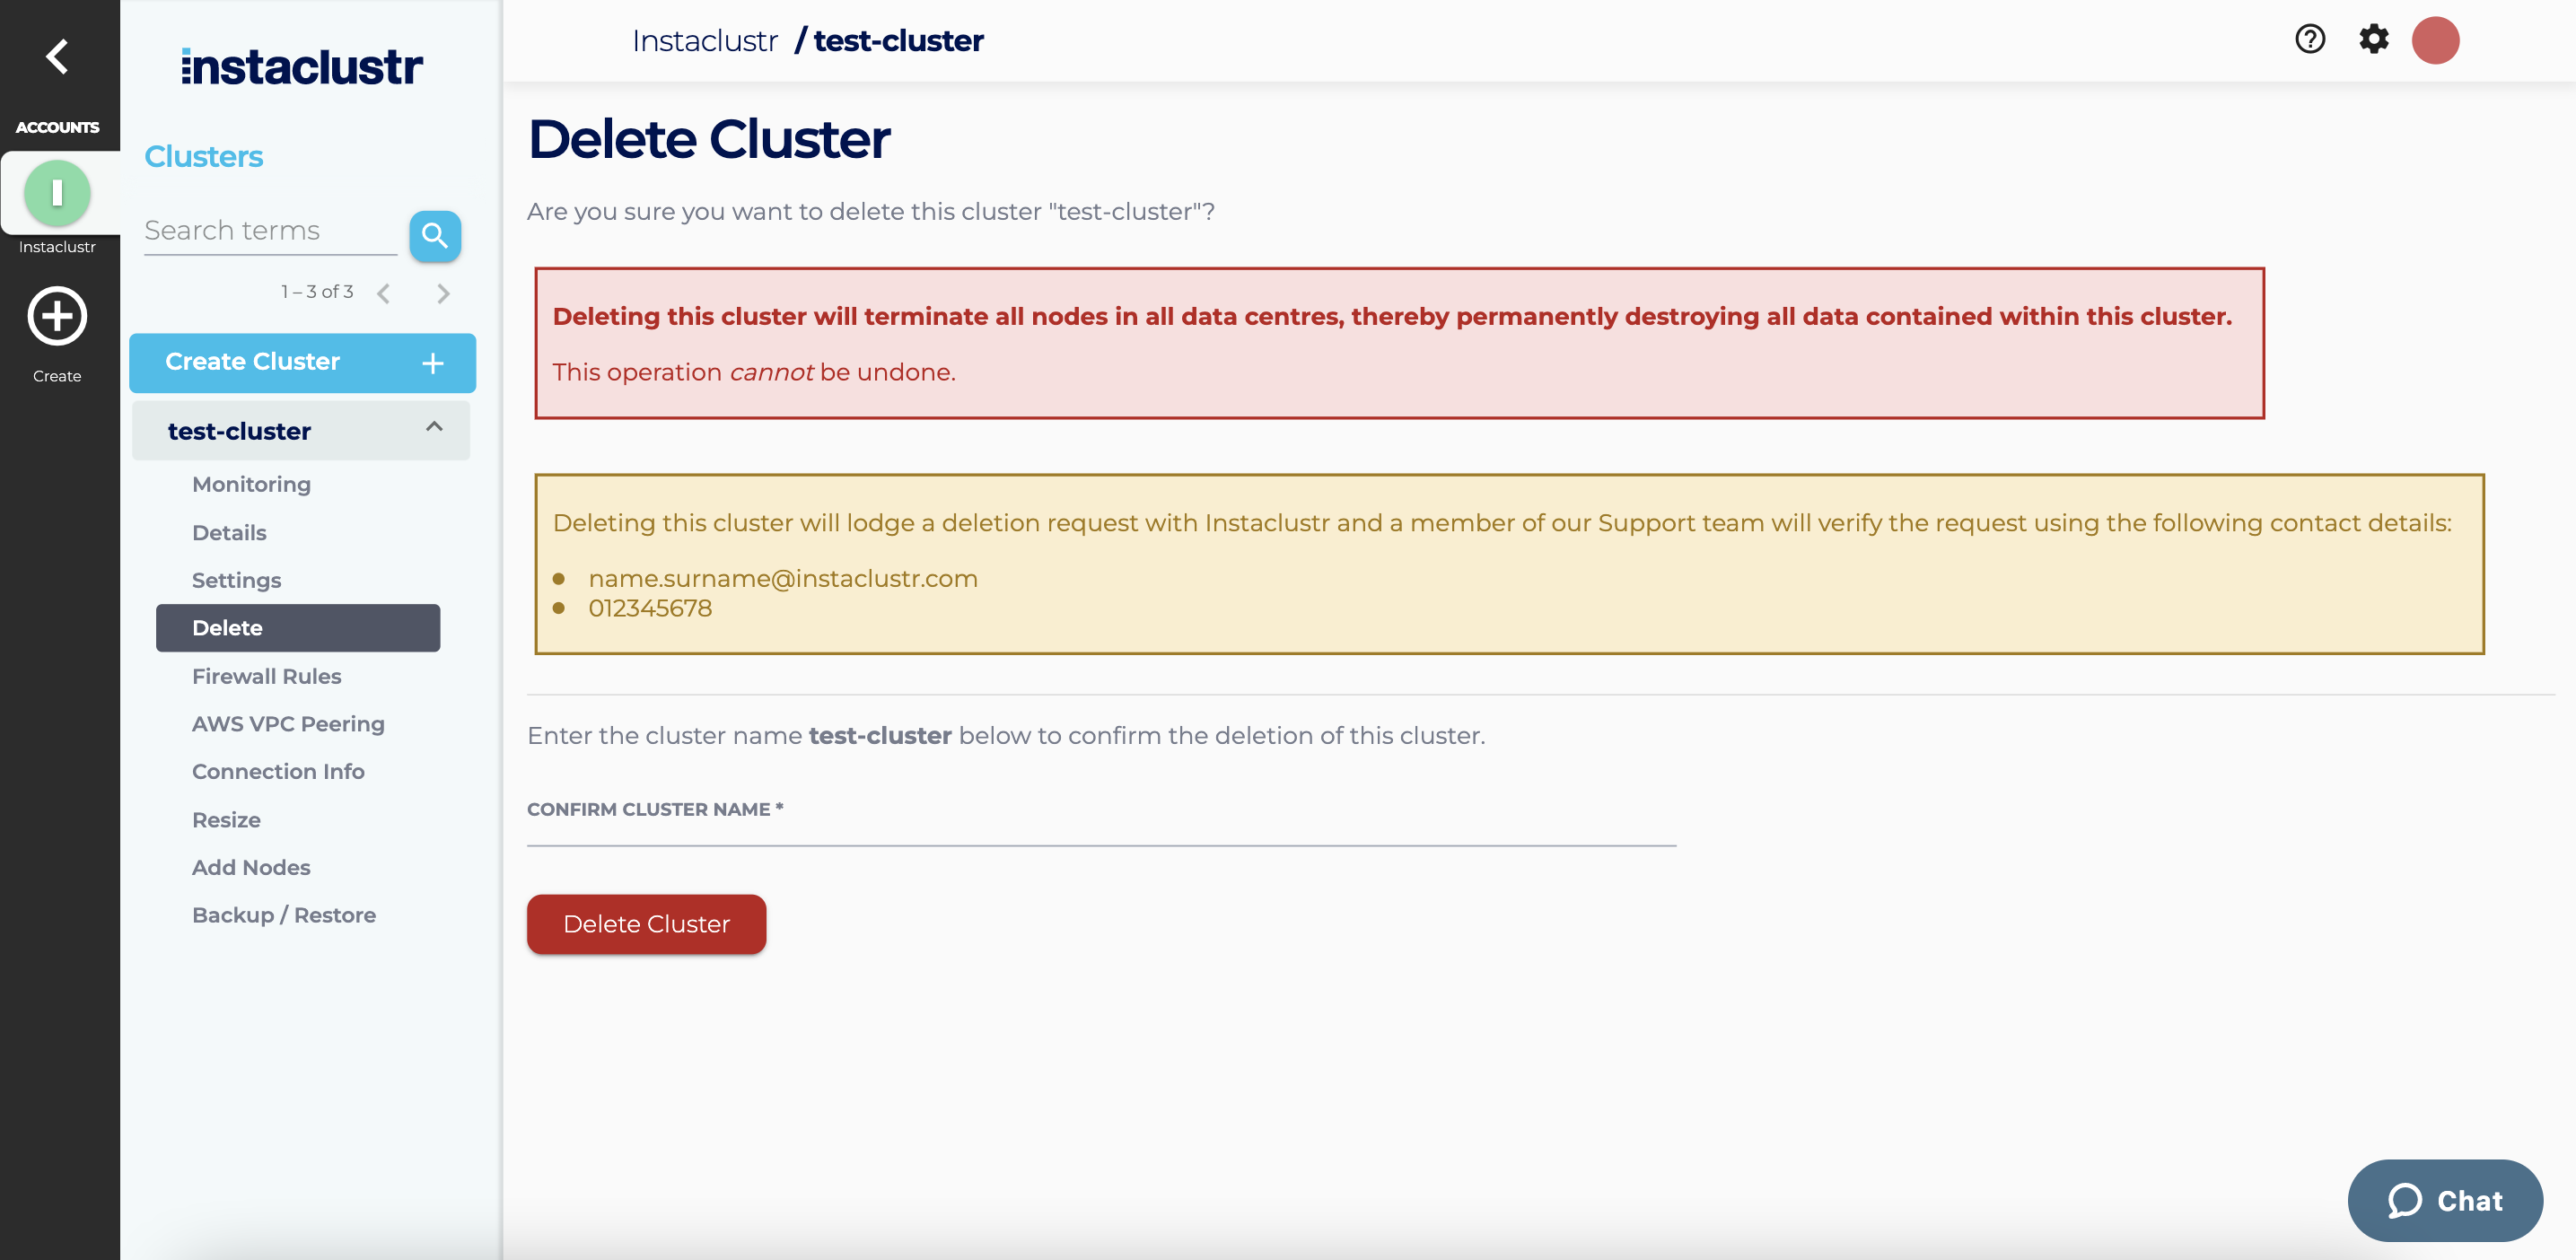Image resolution: width=2576 pixels, height=1260 pixels.
Task: Open the settings gear icon
Action: [2372, 39]
